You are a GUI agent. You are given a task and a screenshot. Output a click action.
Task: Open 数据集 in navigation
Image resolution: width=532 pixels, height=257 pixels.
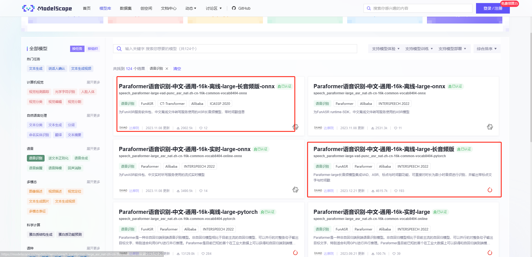coord(126,8)
